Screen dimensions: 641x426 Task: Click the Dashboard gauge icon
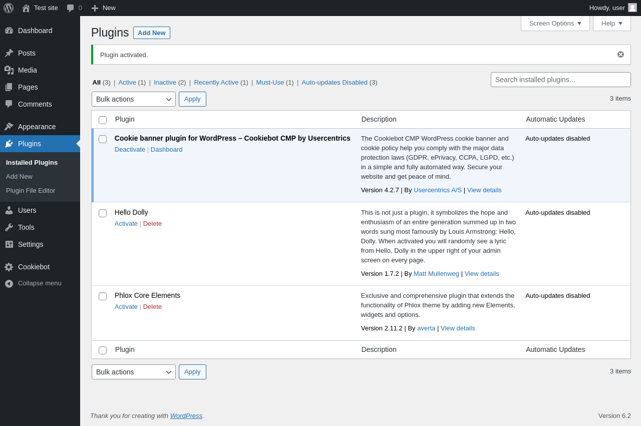[9, 31]
